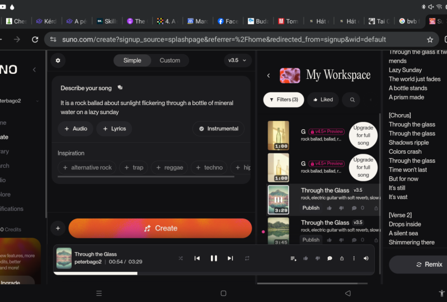Share the 3:29 Through the Glass song
The height and width of the screenshot is (302, 447).
tap(376, 208)
